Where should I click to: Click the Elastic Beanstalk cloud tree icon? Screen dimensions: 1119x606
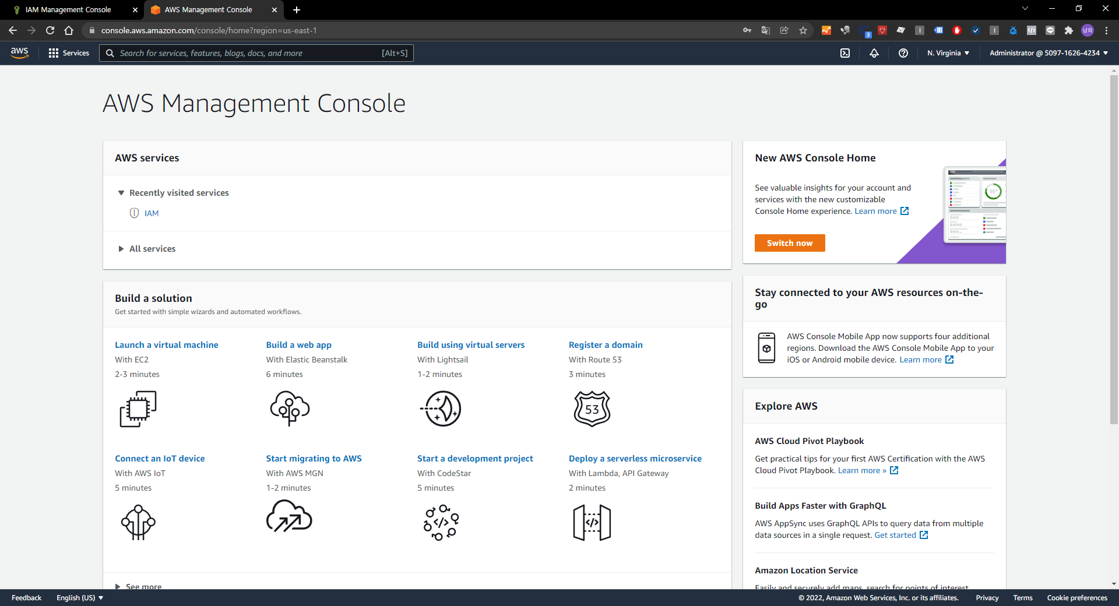[290, 408]
